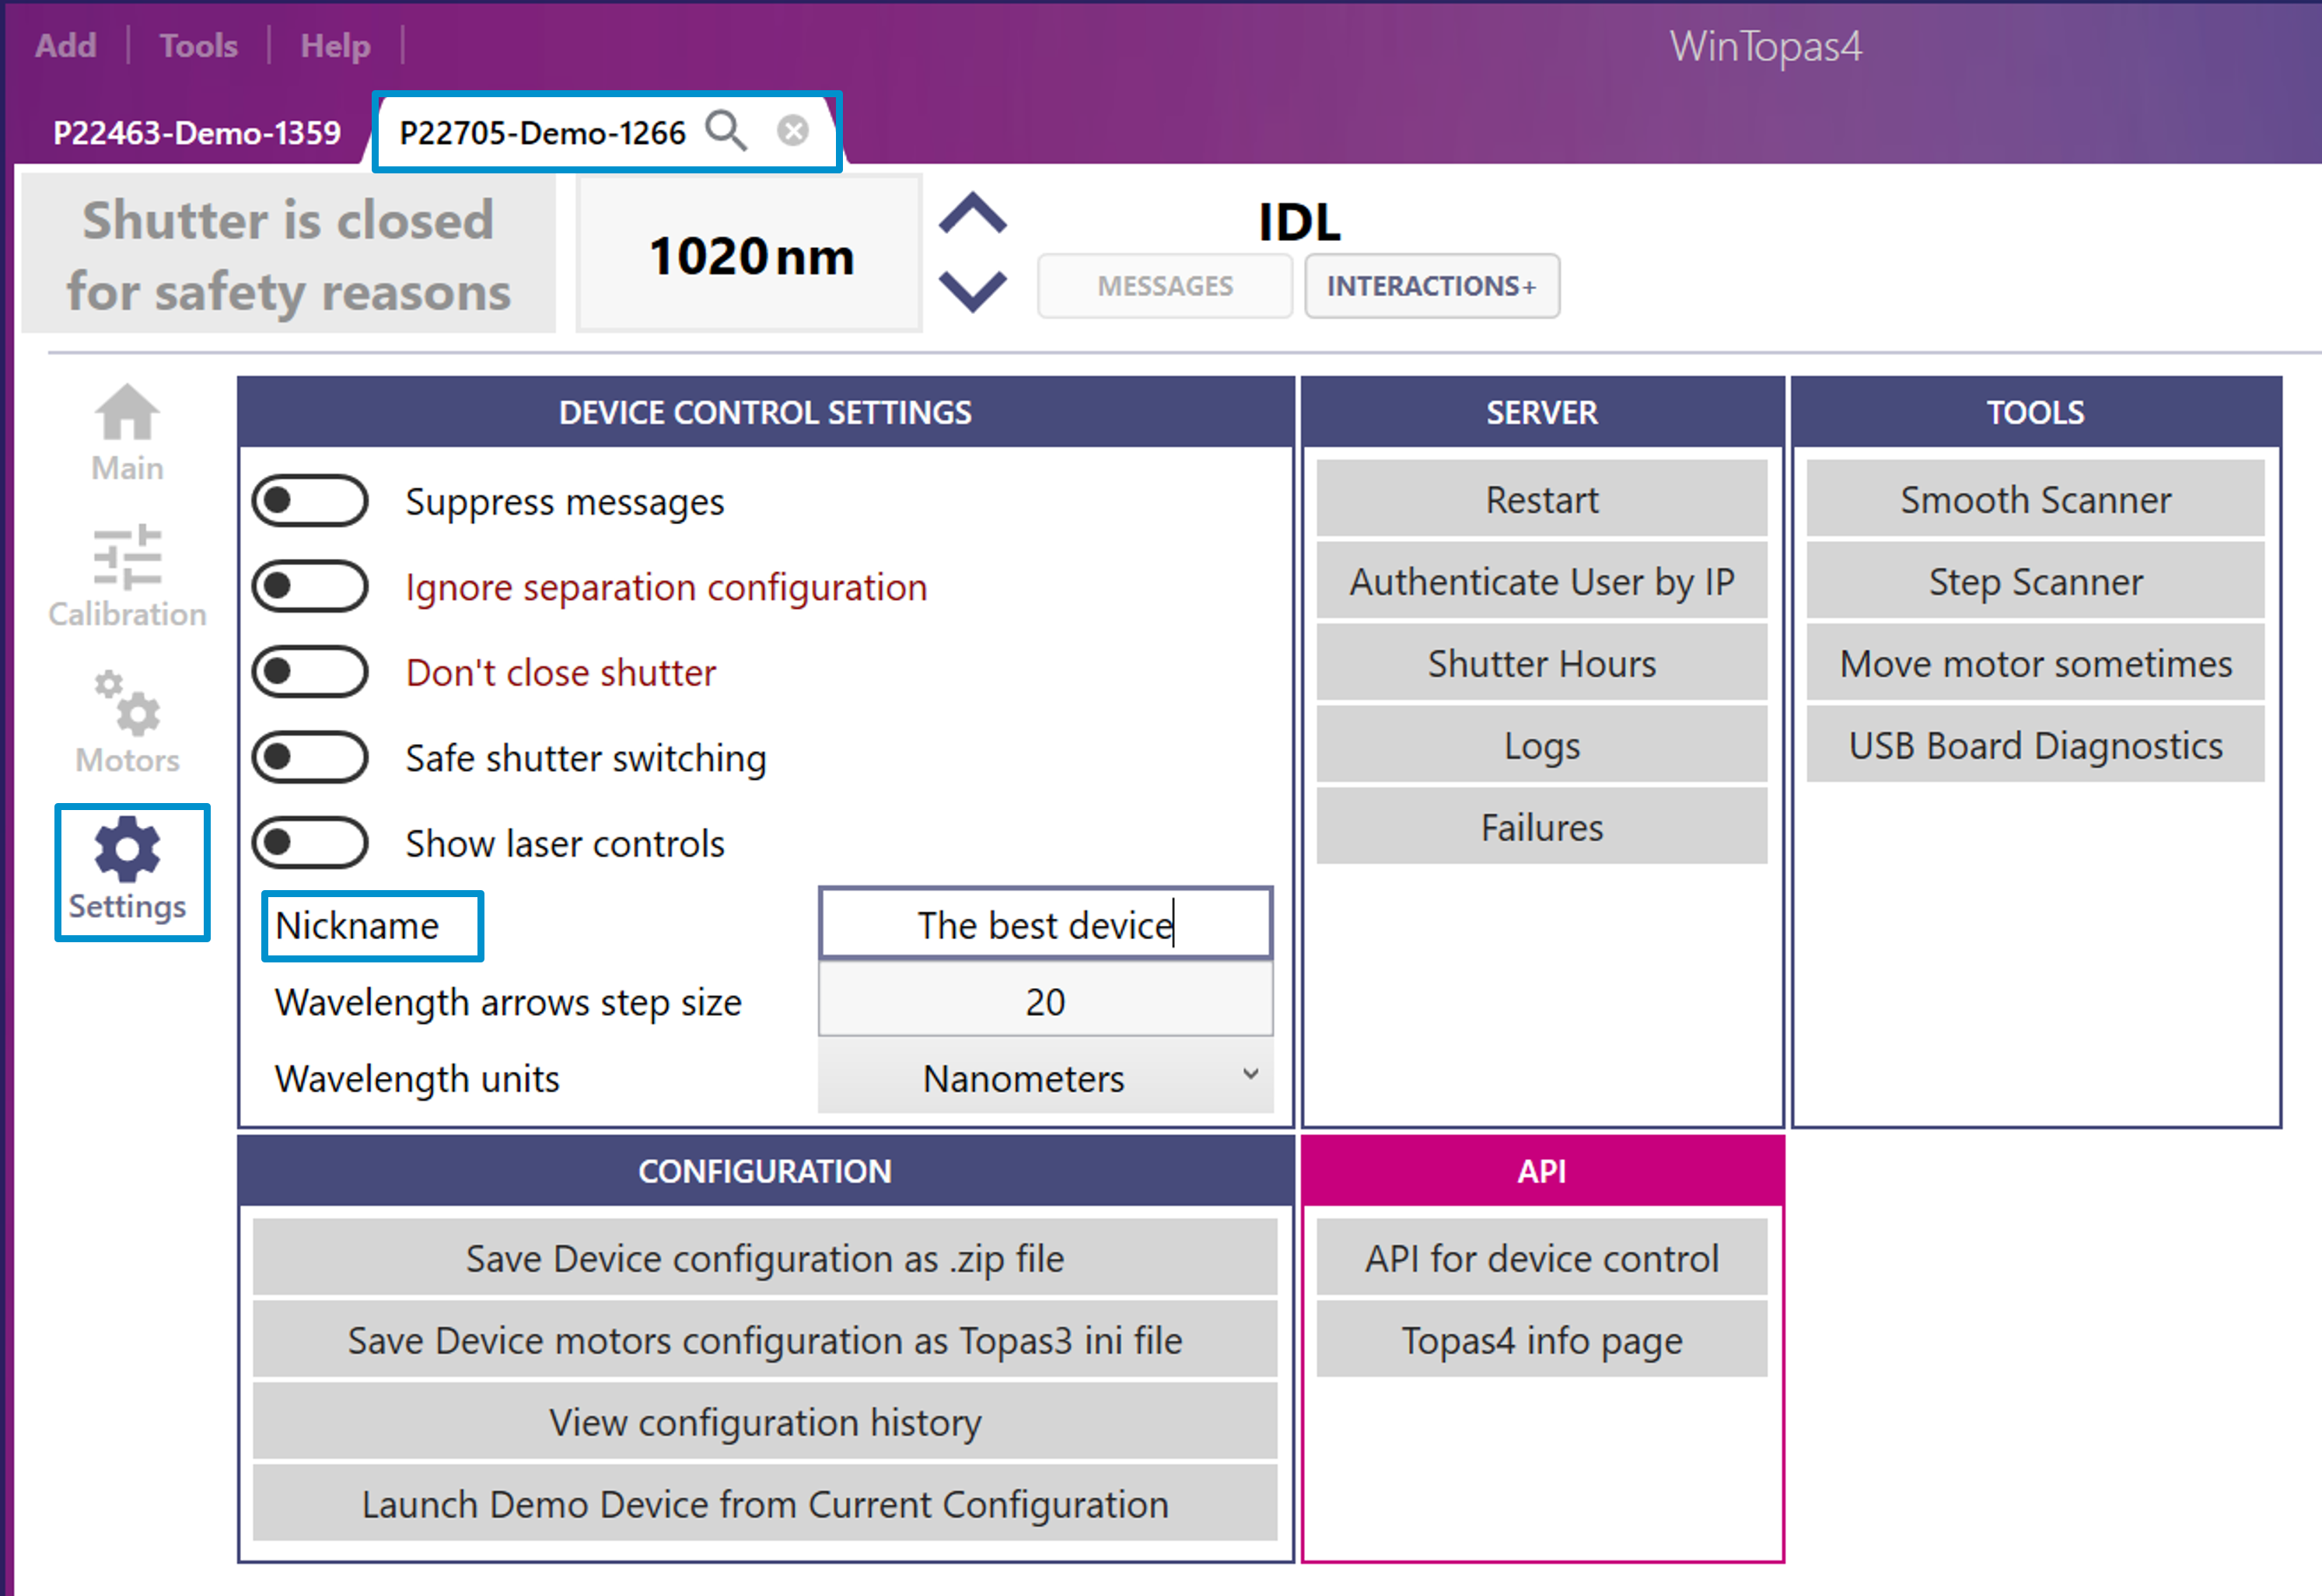The image size is (2322, 1596).
Task: Open the Failures list
Action: [1541, 827]
